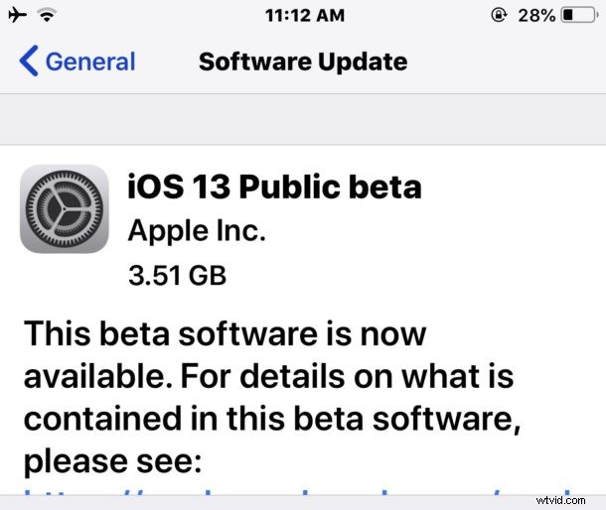The image size is (606, 510).
Task: Tap the Software Update title
Action: 303,62
